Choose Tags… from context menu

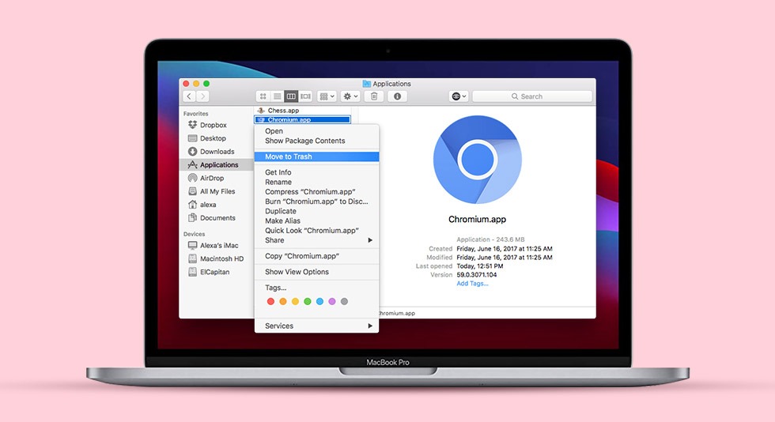316,288
